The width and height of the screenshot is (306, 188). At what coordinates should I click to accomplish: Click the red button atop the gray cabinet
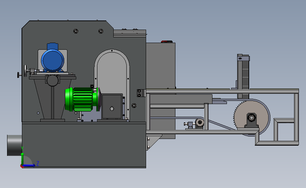coord(167,42)
